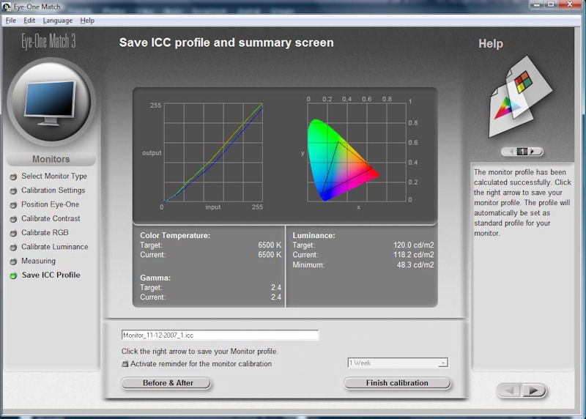Click the Finish calibration button
586x419 pixels.
[397, 383]
